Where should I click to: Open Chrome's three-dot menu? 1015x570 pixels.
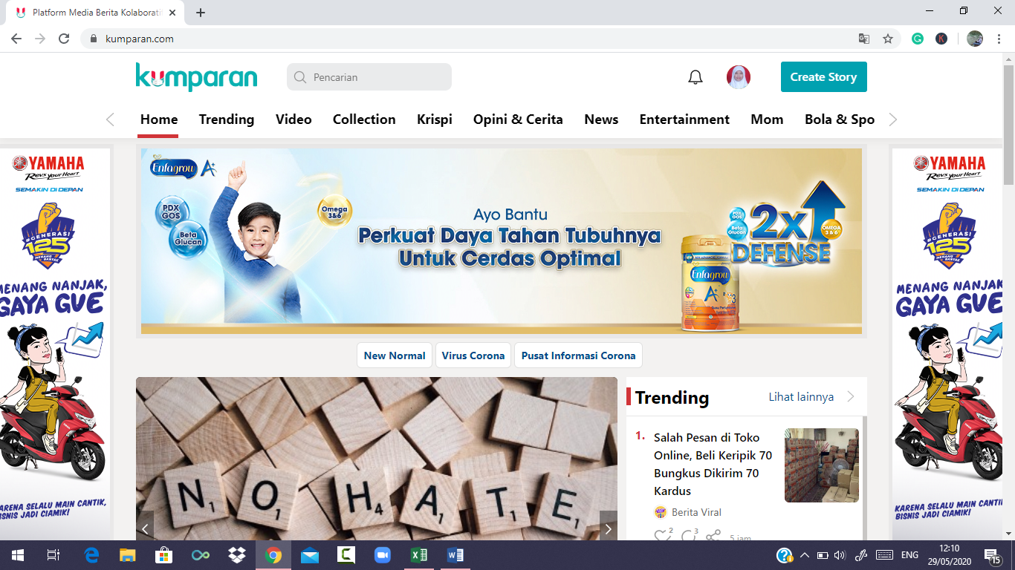(x=999, y=39)
